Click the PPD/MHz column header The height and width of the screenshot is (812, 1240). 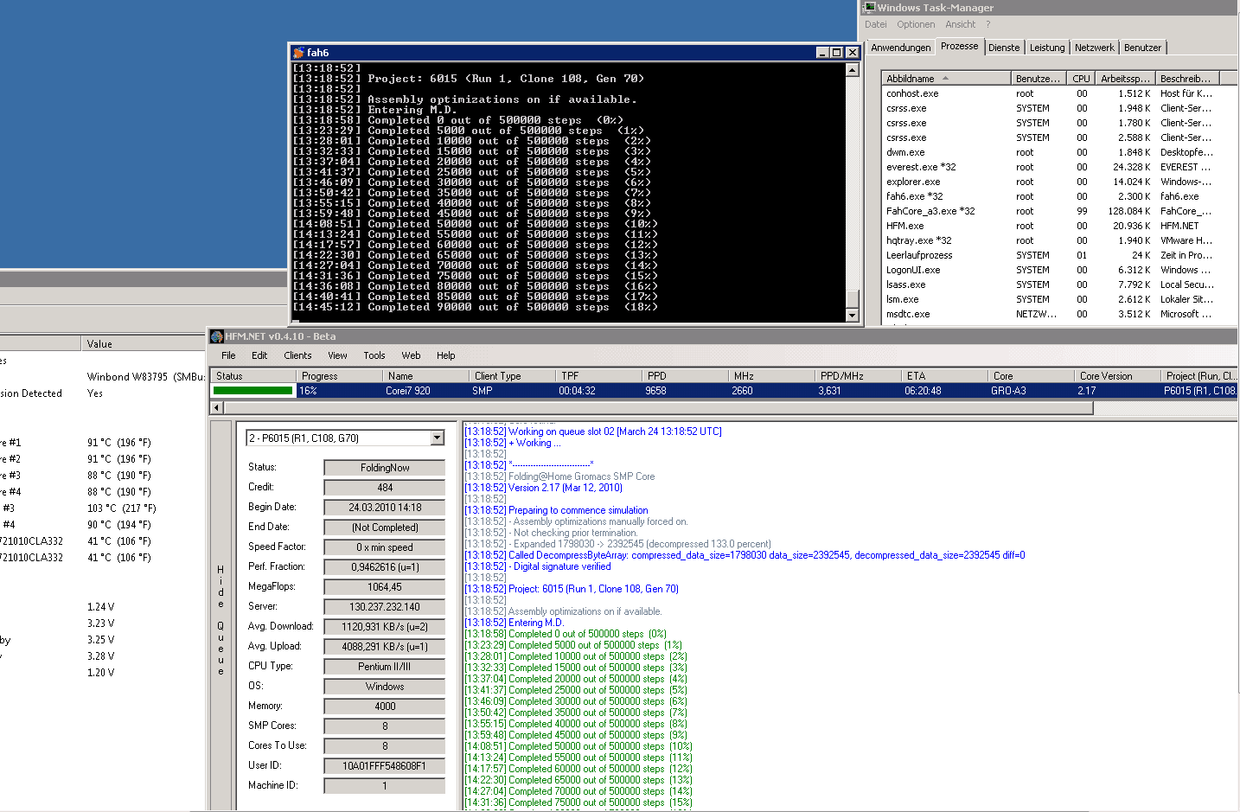click(x=858, y=376)
